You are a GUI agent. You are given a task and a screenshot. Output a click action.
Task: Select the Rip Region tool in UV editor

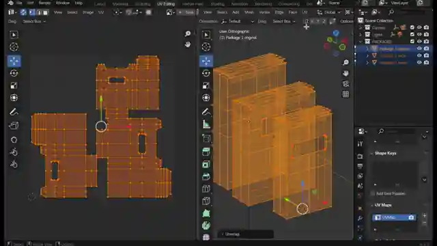pos(14,126)
